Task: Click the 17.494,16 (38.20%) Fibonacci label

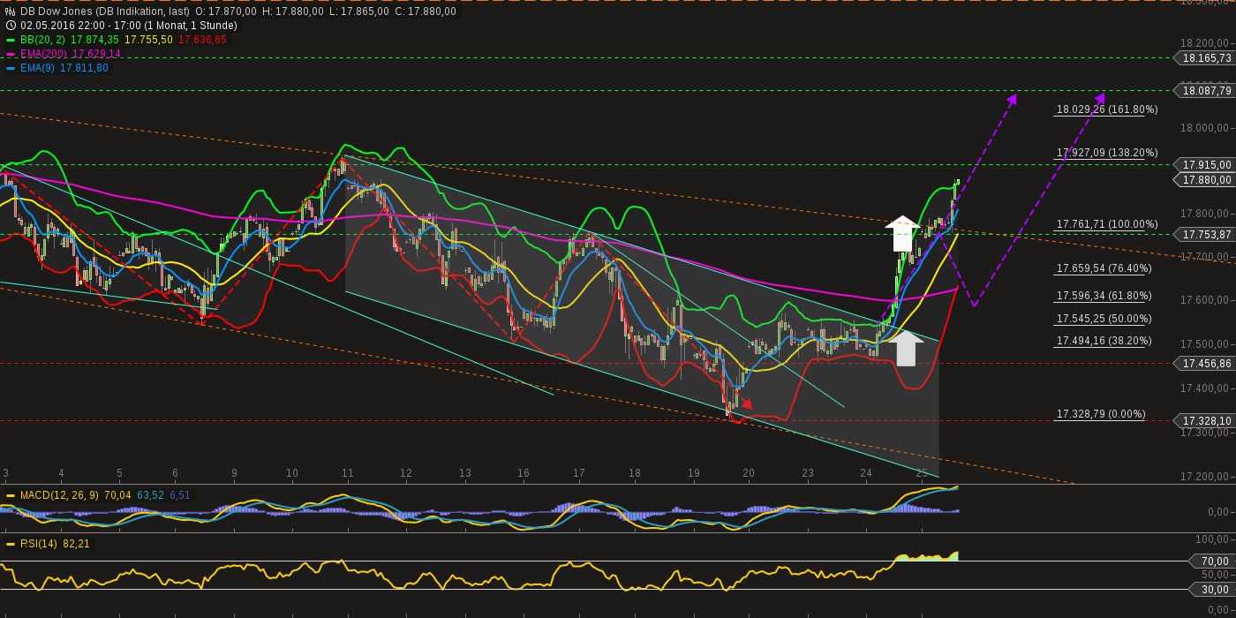Action: (1104, 341)
